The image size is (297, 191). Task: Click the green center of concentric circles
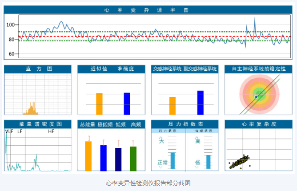tap(259, 94)
